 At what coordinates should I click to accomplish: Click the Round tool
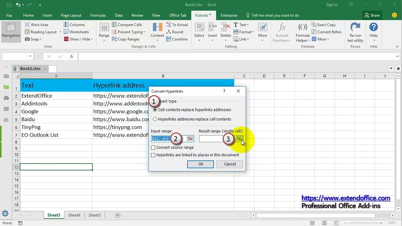coord(175,32)
